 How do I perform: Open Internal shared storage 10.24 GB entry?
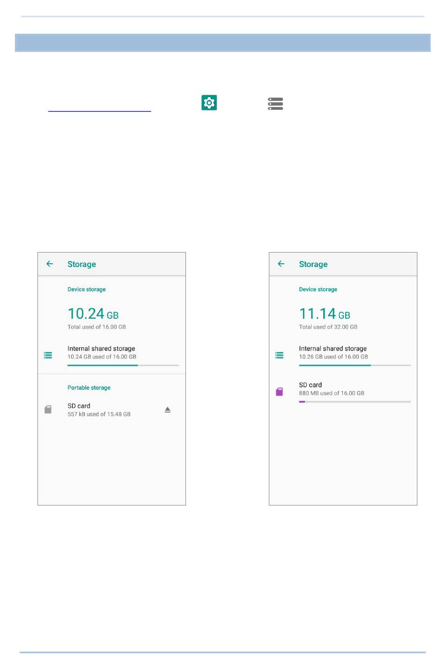111,356
